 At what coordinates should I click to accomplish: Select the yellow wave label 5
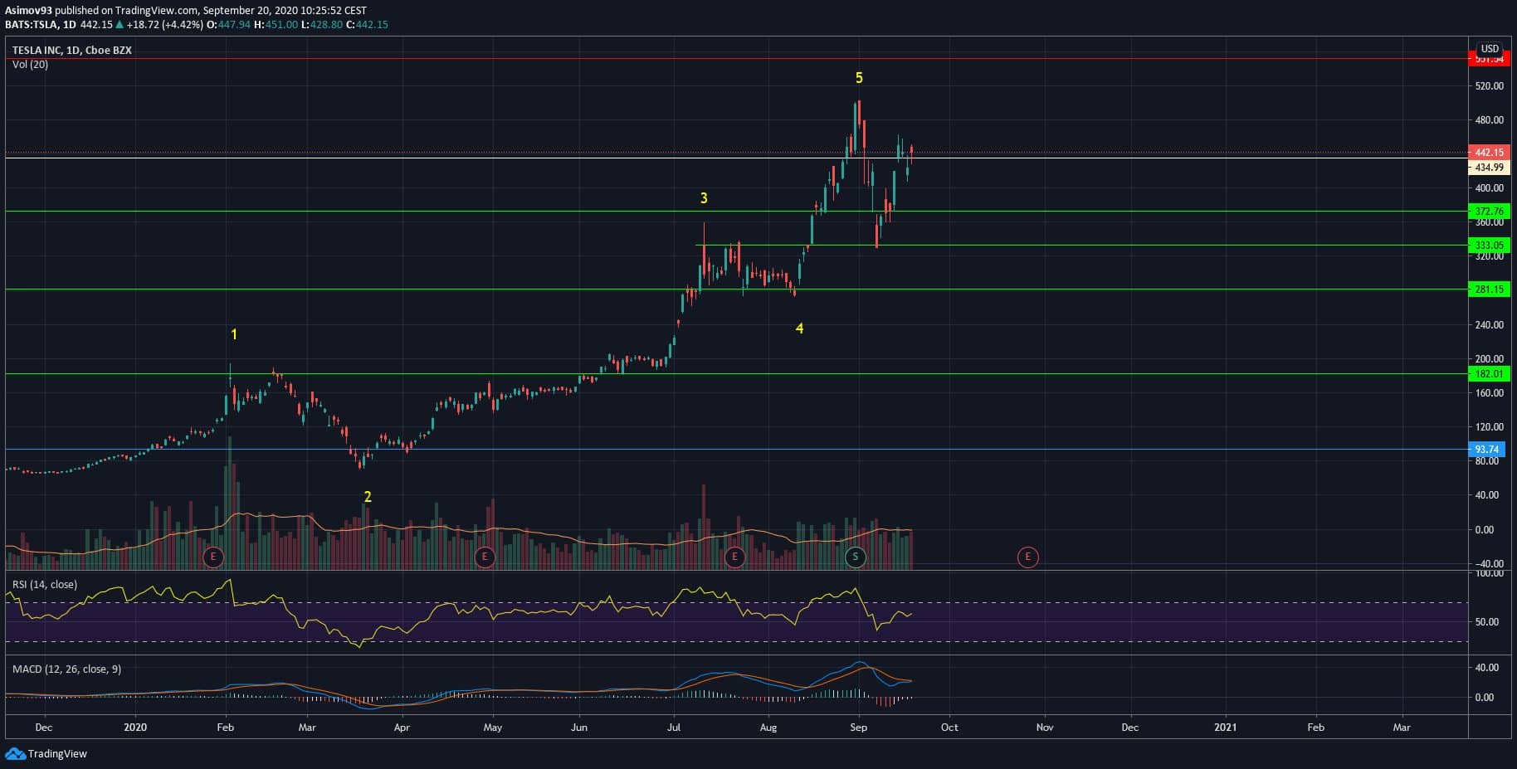859,78
